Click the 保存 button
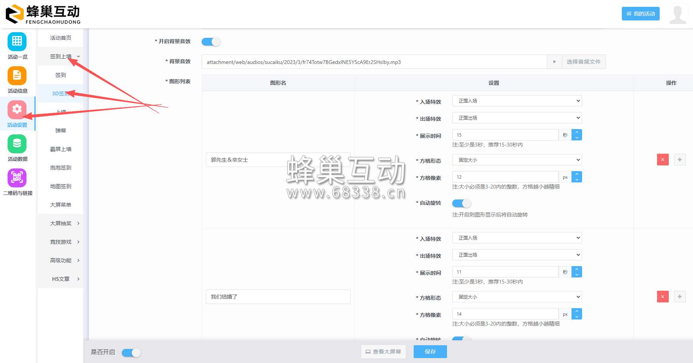The width and height of the screenshot is (693, 363). (430, 352)
